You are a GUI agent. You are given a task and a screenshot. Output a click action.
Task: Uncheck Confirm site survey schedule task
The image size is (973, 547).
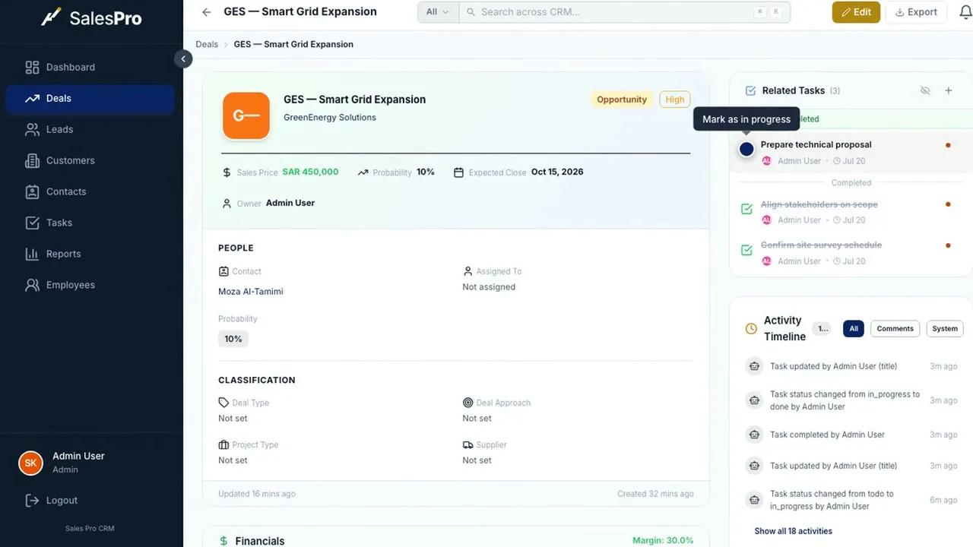click(x=746, y=250)
